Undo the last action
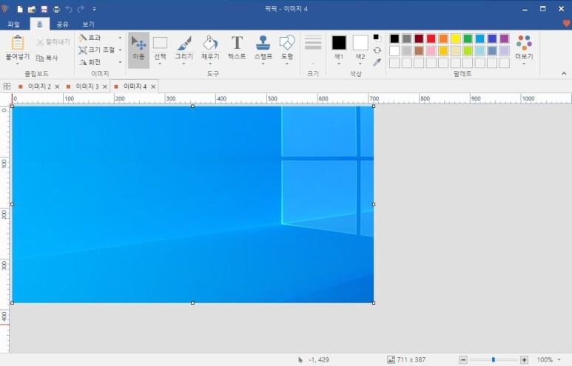 click(69, 9)
